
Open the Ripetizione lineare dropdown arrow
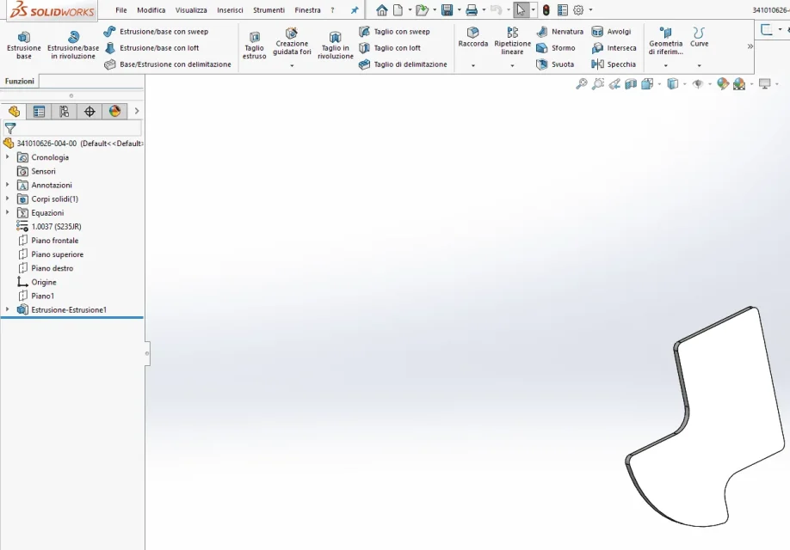tap(512, 65)
